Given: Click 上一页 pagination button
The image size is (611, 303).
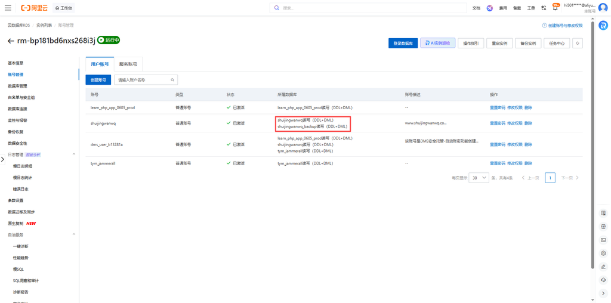Looking at the screenshot, I should 530,178.
